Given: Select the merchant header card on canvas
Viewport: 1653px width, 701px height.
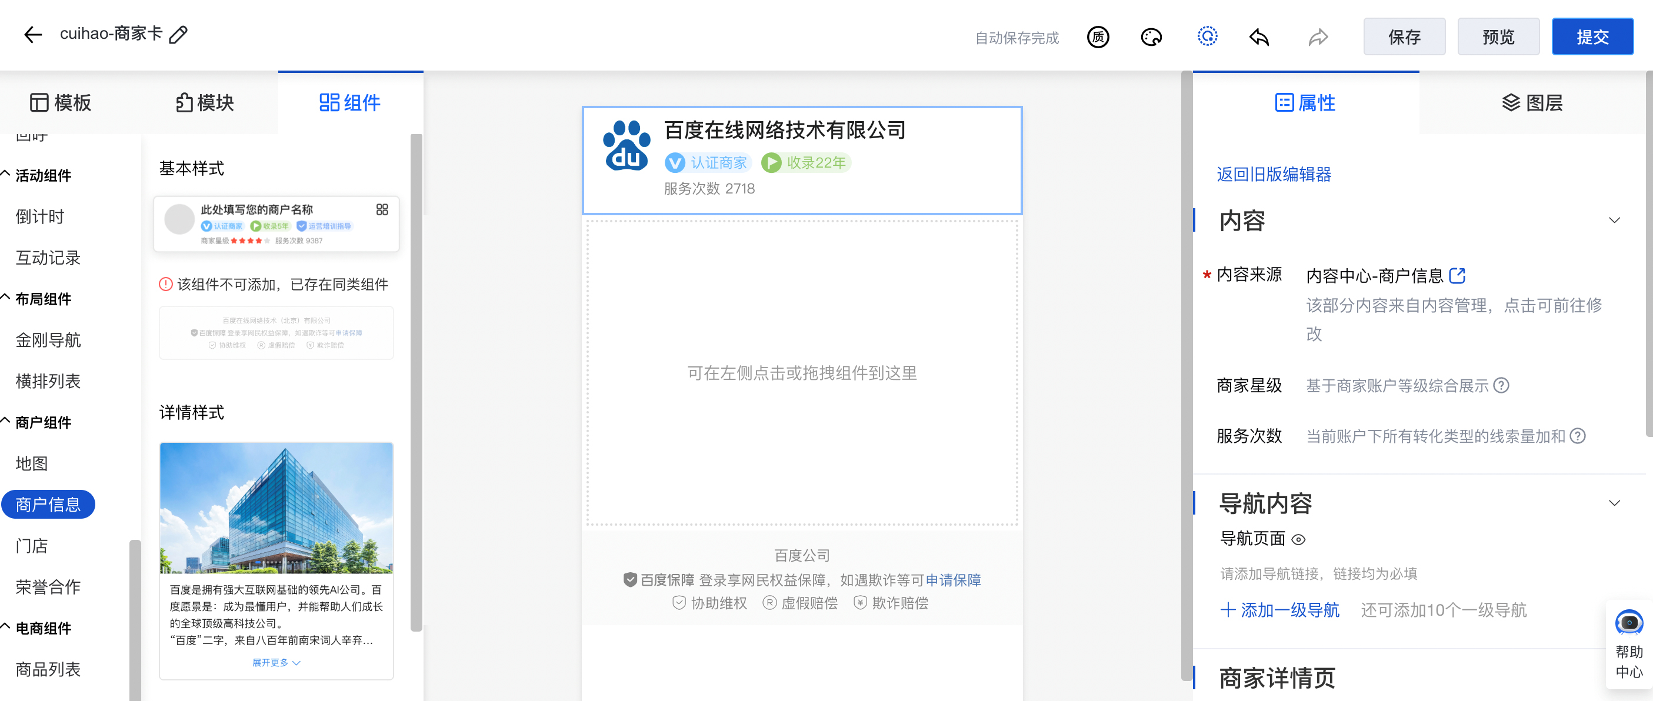Looking at the screenshot, I should pyautogui.click(x=802, y=161).
